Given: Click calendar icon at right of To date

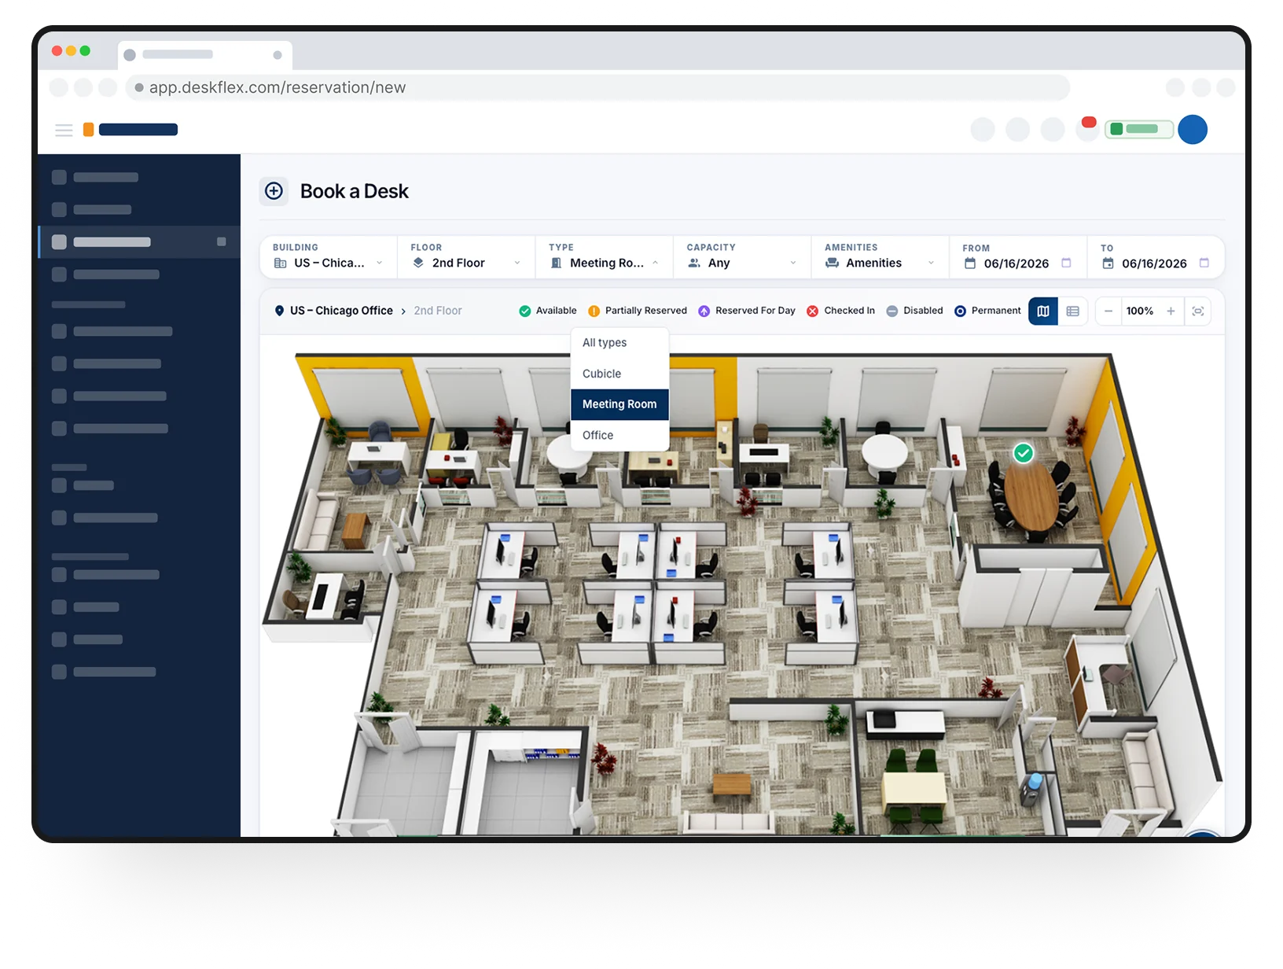Looking at the screenshot, I should pyautogui.click(x=1204, y=263).
